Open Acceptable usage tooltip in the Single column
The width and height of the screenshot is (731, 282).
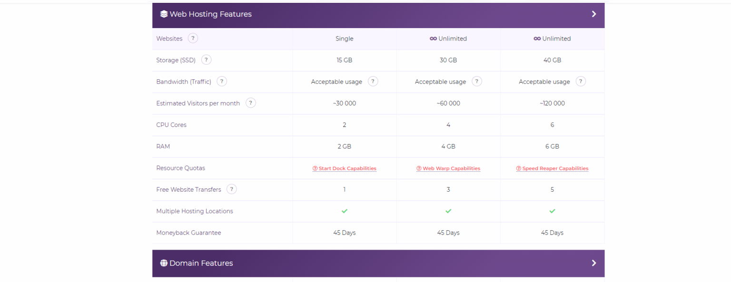click(373, 81)
